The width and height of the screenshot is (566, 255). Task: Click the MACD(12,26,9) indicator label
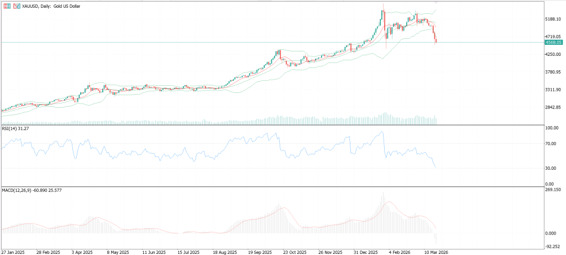pyautogui.click(x=32, y=190)
